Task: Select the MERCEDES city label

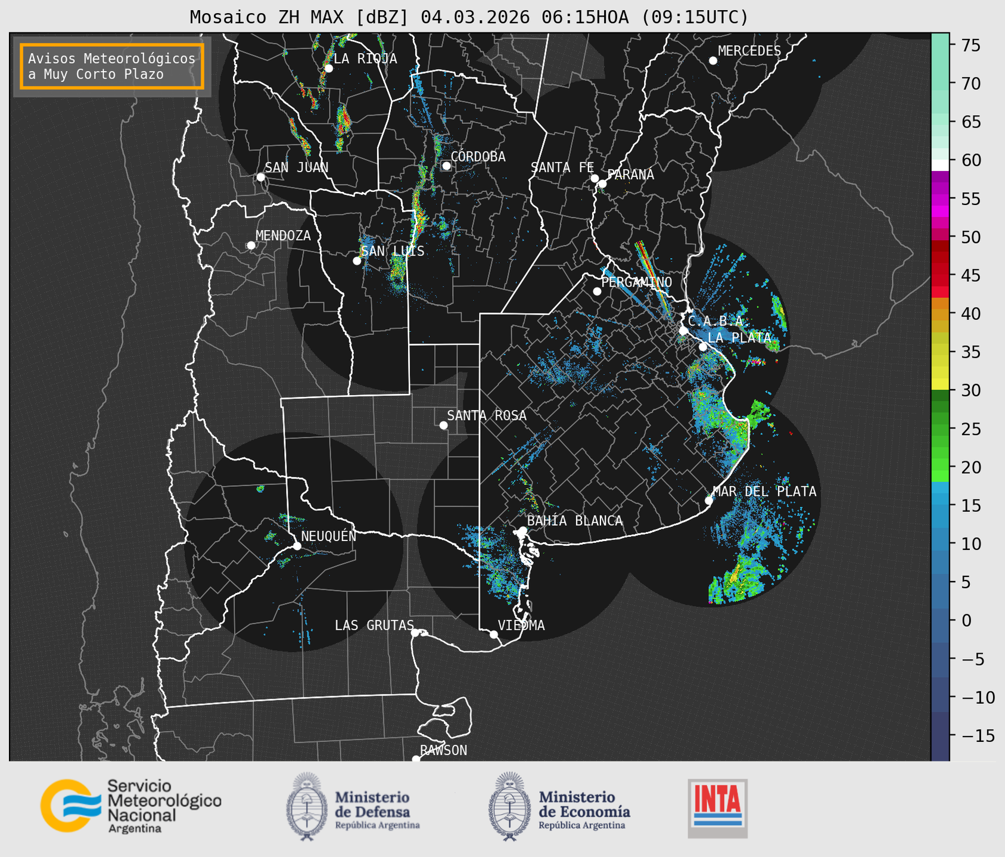Action: (749, 51)
